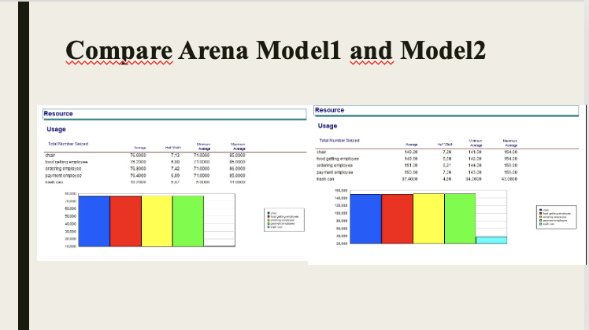Image resolution: width=589 pixels, height=330 pixels.
Task: Click the 'trash can' row in the right table
Action: 325,179
